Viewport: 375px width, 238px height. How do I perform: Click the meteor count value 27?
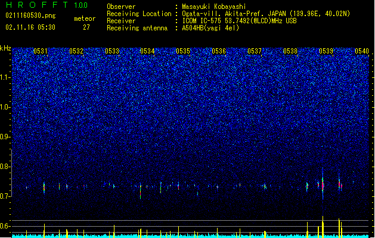click(x=86, y=27)
